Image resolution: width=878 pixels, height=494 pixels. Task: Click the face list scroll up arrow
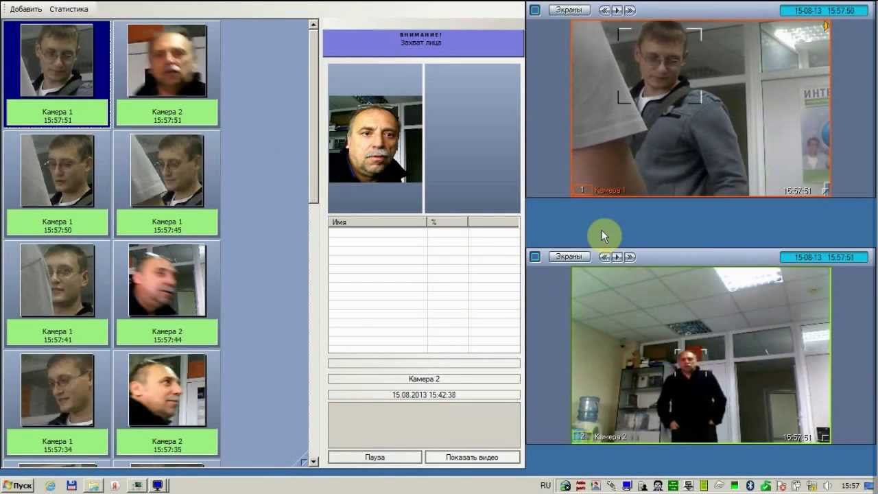coord(313,25)
